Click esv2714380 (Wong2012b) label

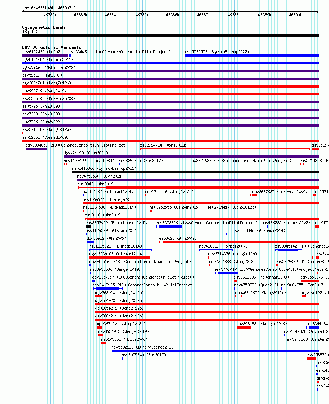pos(234,262)
